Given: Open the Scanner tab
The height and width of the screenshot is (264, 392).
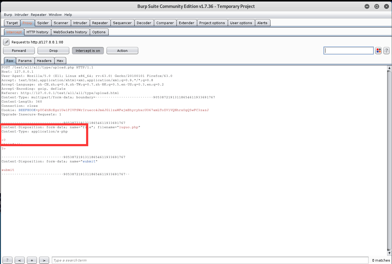Looking at the screenshot, I should click(61, 23).
